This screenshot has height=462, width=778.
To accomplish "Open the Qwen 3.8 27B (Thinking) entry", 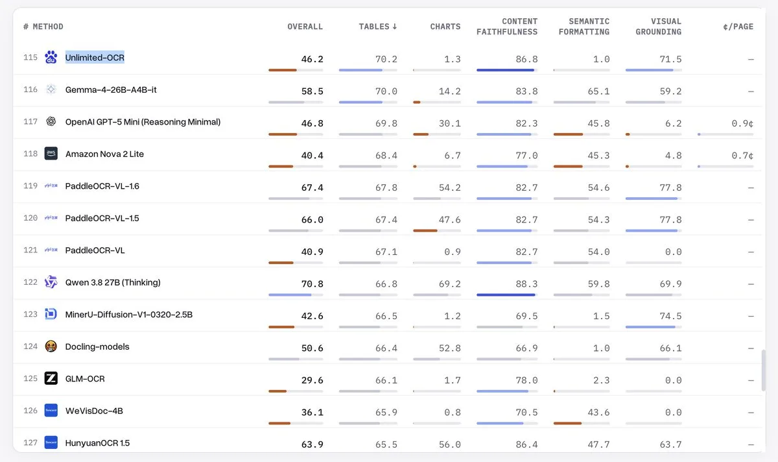I will click(113, 283).
